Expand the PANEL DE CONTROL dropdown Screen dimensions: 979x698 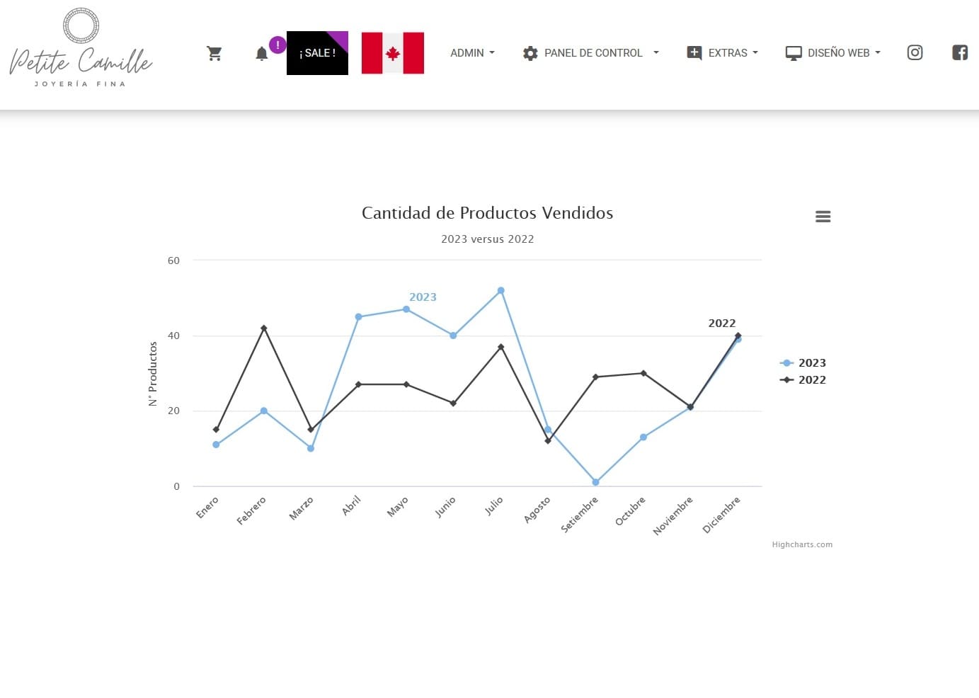tap(593, 52)
